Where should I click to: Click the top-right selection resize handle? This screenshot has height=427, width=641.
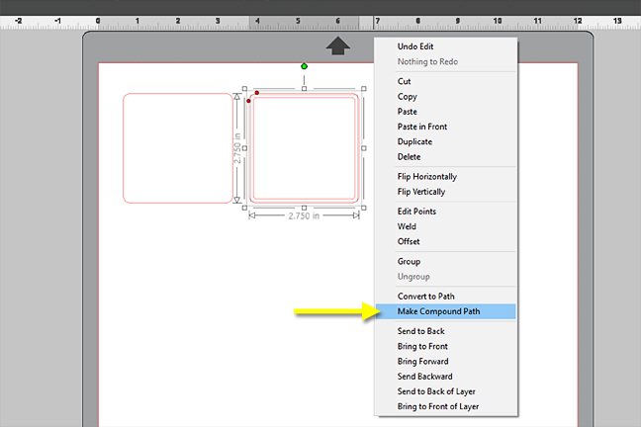(364, 89)
